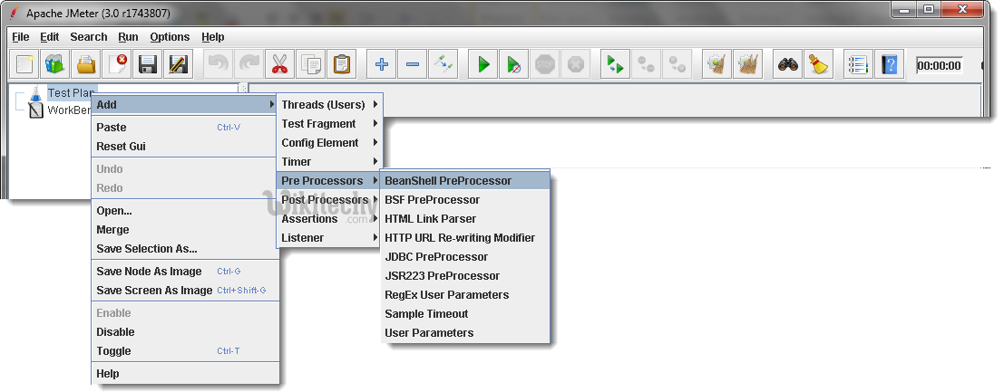Click the New test plan icon
Viewport: 1004px width, 392px height.
pyautogui.click(x=24, y=64)
